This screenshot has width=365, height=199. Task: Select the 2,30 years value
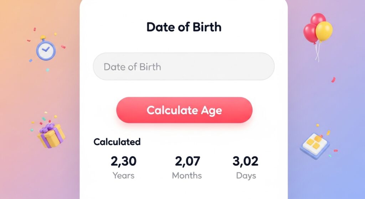[123, 161]
